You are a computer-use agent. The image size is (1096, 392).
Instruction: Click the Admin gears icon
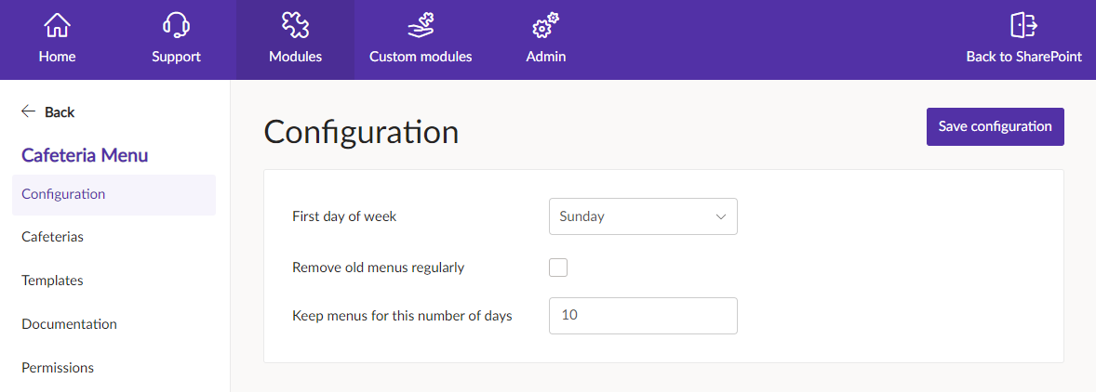pyautogui.click(x=546, y=26)
